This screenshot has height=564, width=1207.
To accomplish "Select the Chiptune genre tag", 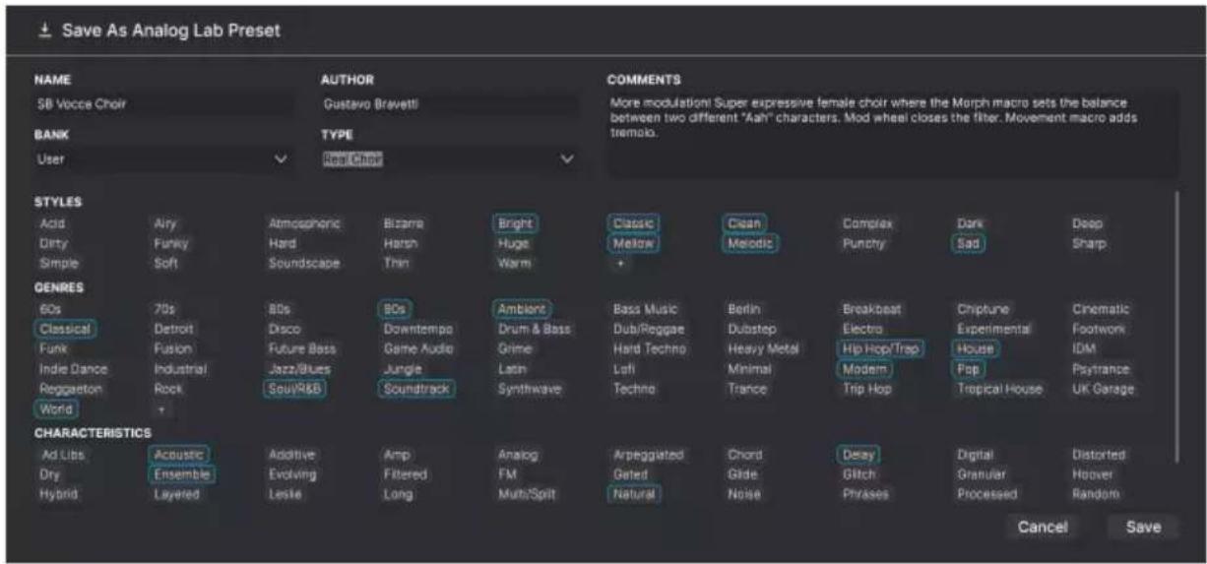I will 983,309.
